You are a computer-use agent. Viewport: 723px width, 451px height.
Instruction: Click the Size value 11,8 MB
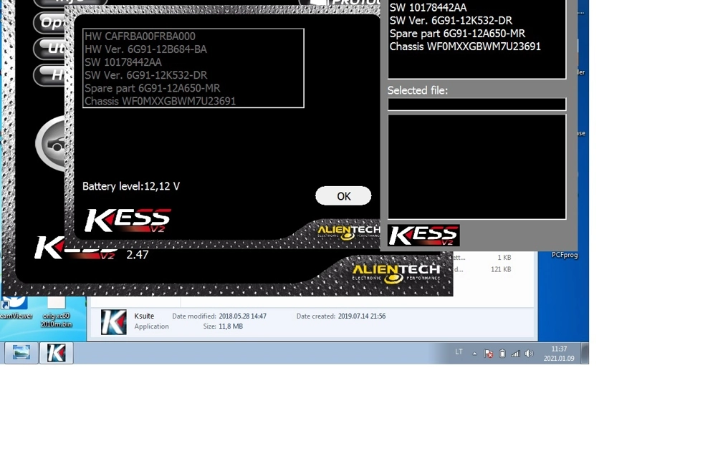[231, 326]
